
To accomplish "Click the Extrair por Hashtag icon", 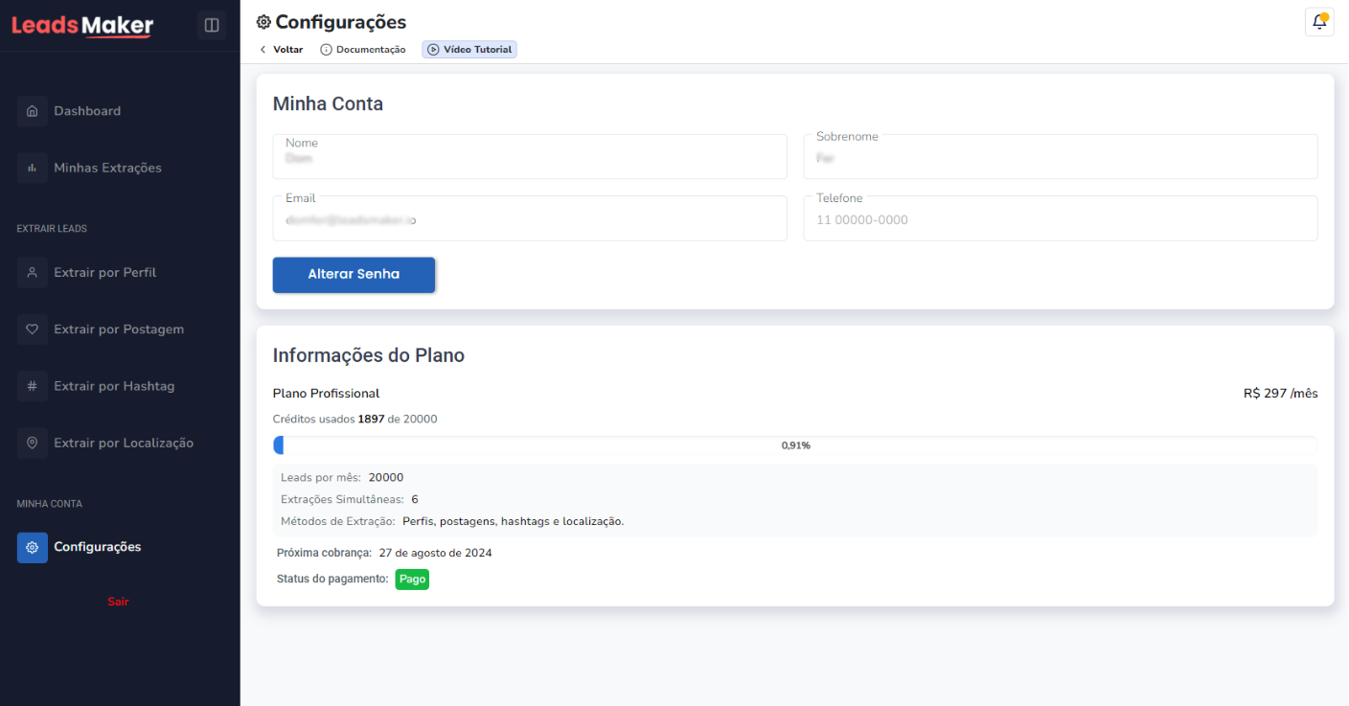I will (32, 385).
